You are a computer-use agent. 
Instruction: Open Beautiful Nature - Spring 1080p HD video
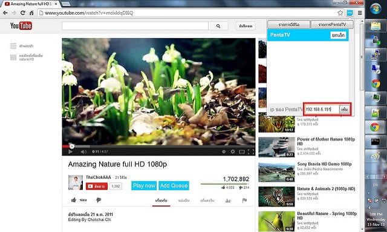[327, 216]
